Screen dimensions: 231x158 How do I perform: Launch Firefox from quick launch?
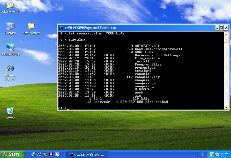45,154
